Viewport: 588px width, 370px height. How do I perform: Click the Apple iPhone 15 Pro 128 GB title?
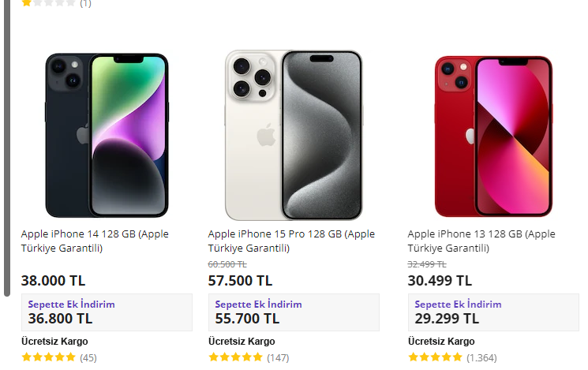pyautogui.click(x=291, y=241)
